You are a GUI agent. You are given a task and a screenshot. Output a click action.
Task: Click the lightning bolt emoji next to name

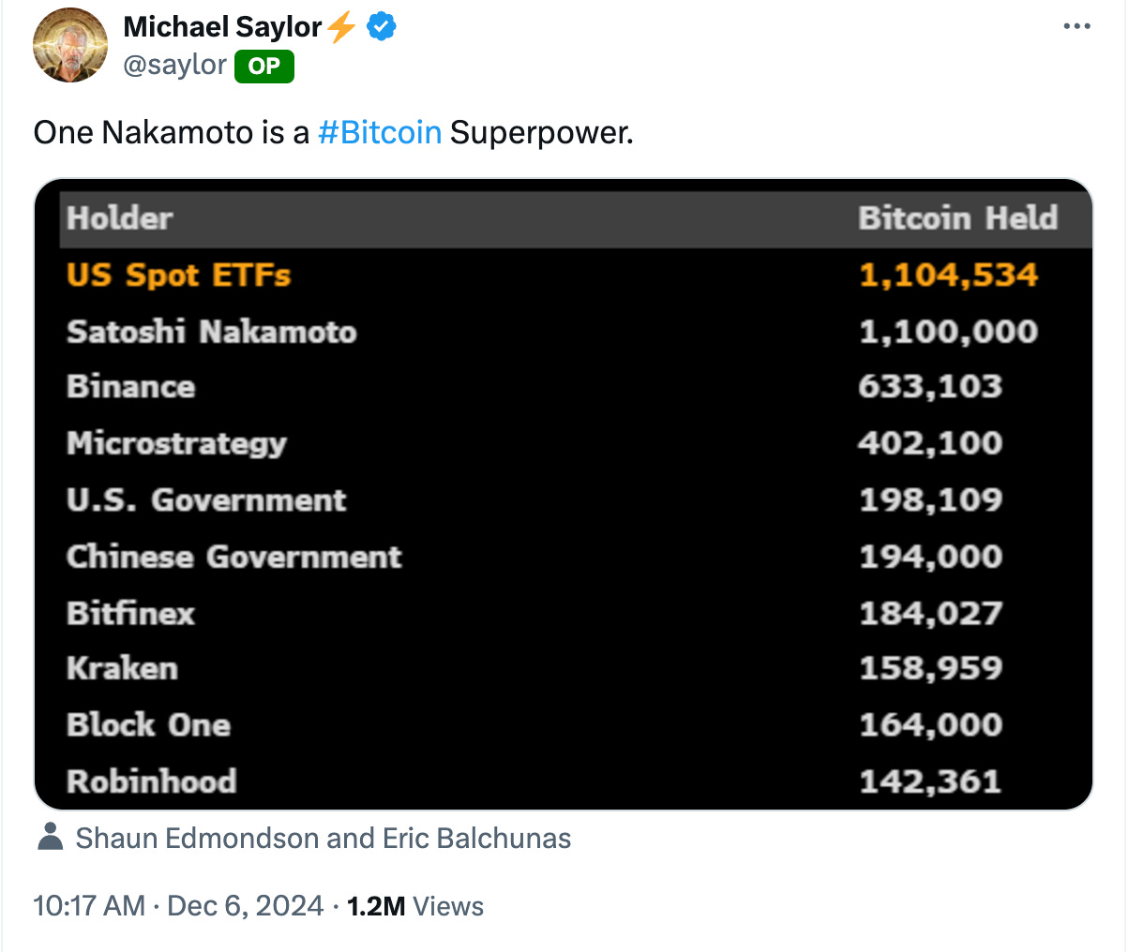(x=342, y=27)
